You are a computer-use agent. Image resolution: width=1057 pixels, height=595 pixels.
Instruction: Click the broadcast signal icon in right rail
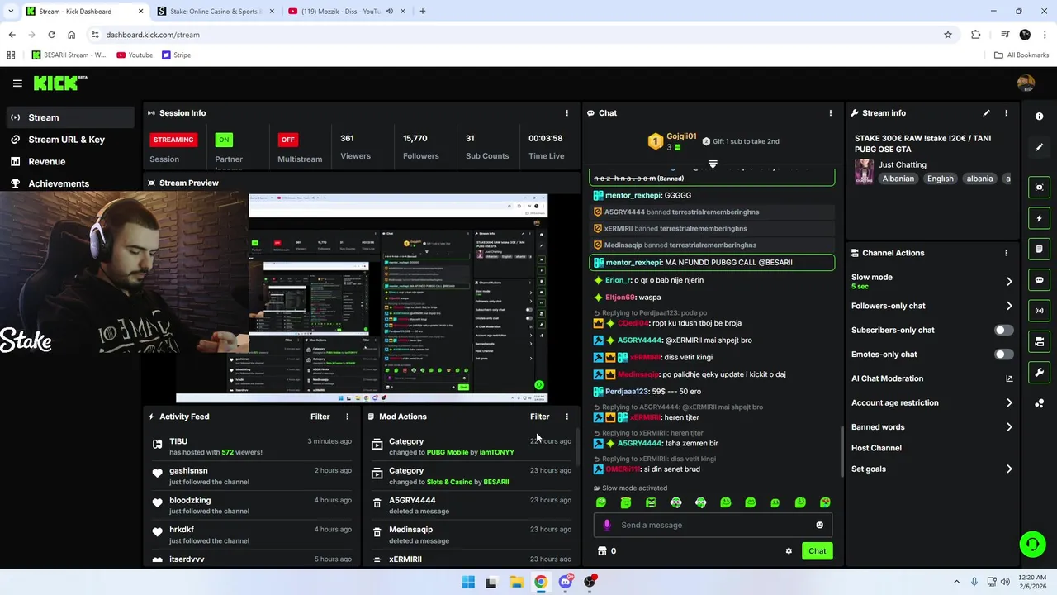click(x=1039, y=311)
